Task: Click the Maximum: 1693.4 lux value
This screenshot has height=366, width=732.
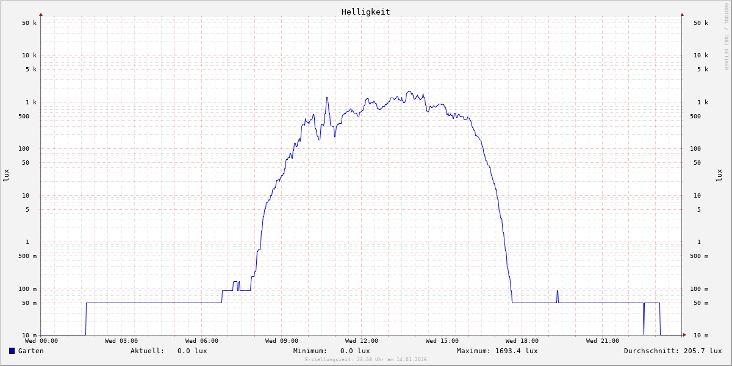Action: (x=497, y=351)
